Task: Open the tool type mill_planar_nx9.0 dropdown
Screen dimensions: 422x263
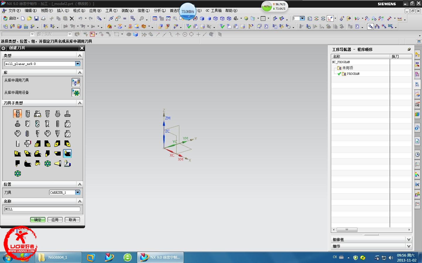Action: [x=78, y=64]
